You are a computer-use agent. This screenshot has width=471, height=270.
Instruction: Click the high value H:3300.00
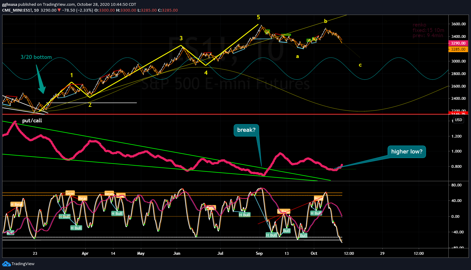[x=126, y=10]
